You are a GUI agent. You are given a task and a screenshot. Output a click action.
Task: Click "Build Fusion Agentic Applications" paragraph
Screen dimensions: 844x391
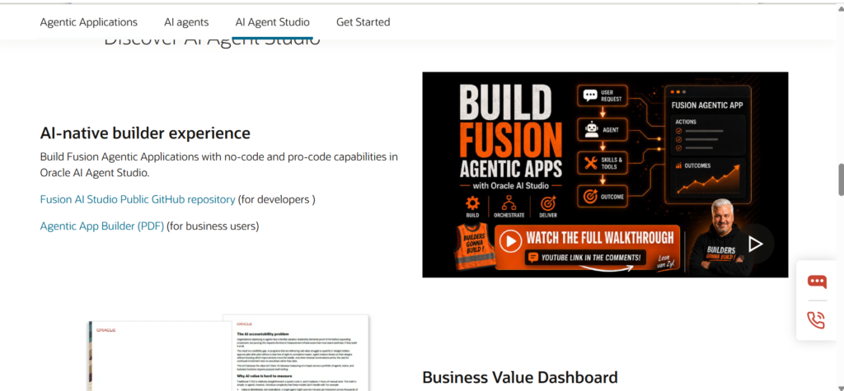click(x=219, y=165)
